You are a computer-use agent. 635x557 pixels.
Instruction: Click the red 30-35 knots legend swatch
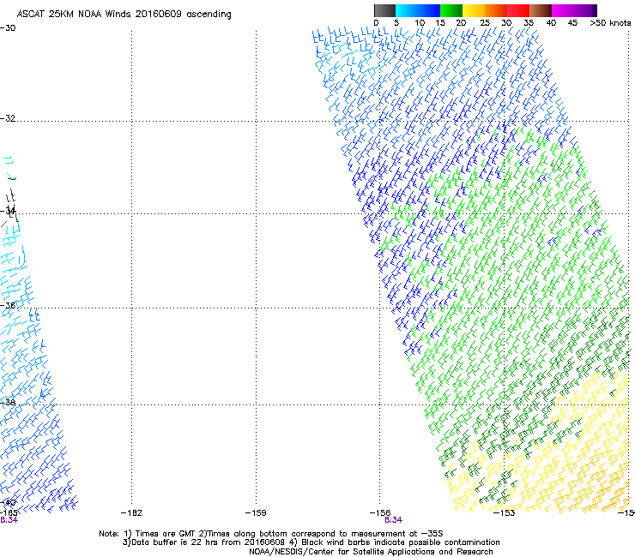518,10
